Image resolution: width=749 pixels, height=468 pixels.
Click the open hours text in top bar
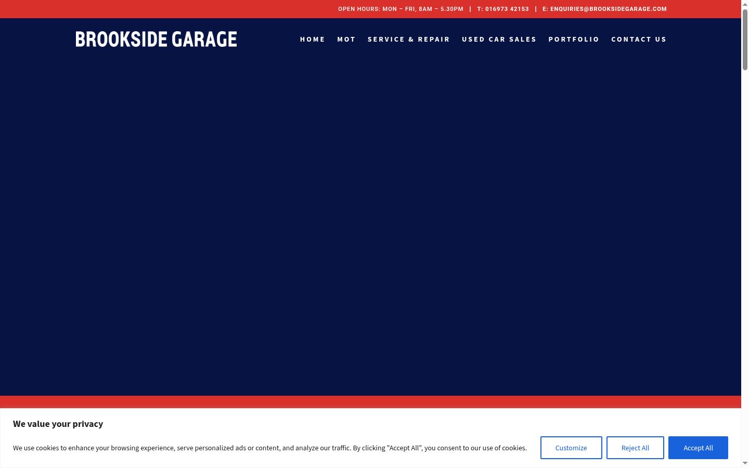[401, 9]
